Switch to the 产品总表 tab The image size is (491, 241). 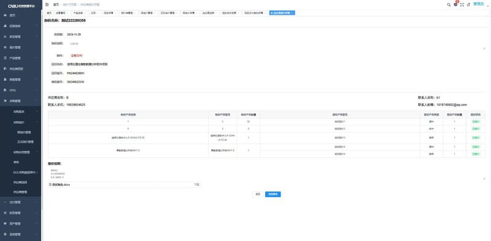[x=80, y=13]
